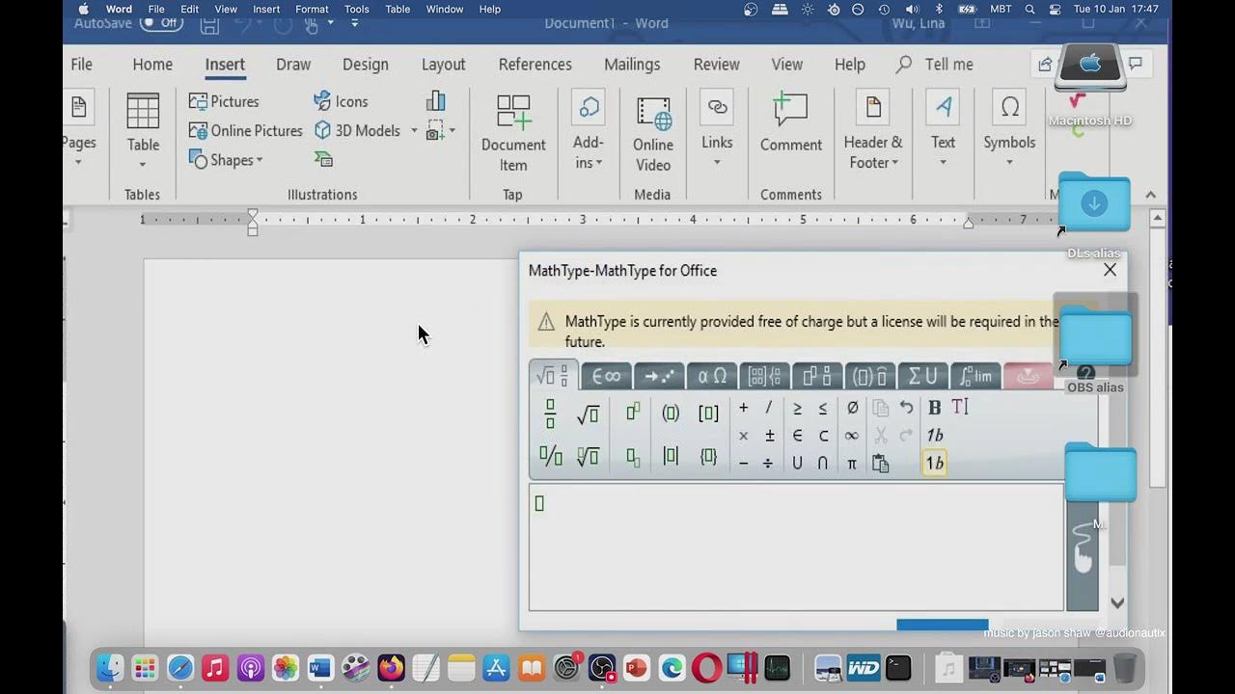Open the integral and limit tab in MathType

click(x=975, y=376)
